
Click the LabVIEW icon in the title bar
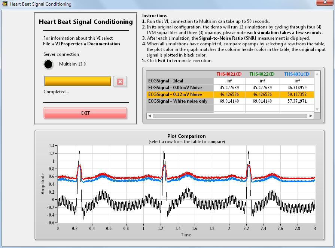pos(4,4)
